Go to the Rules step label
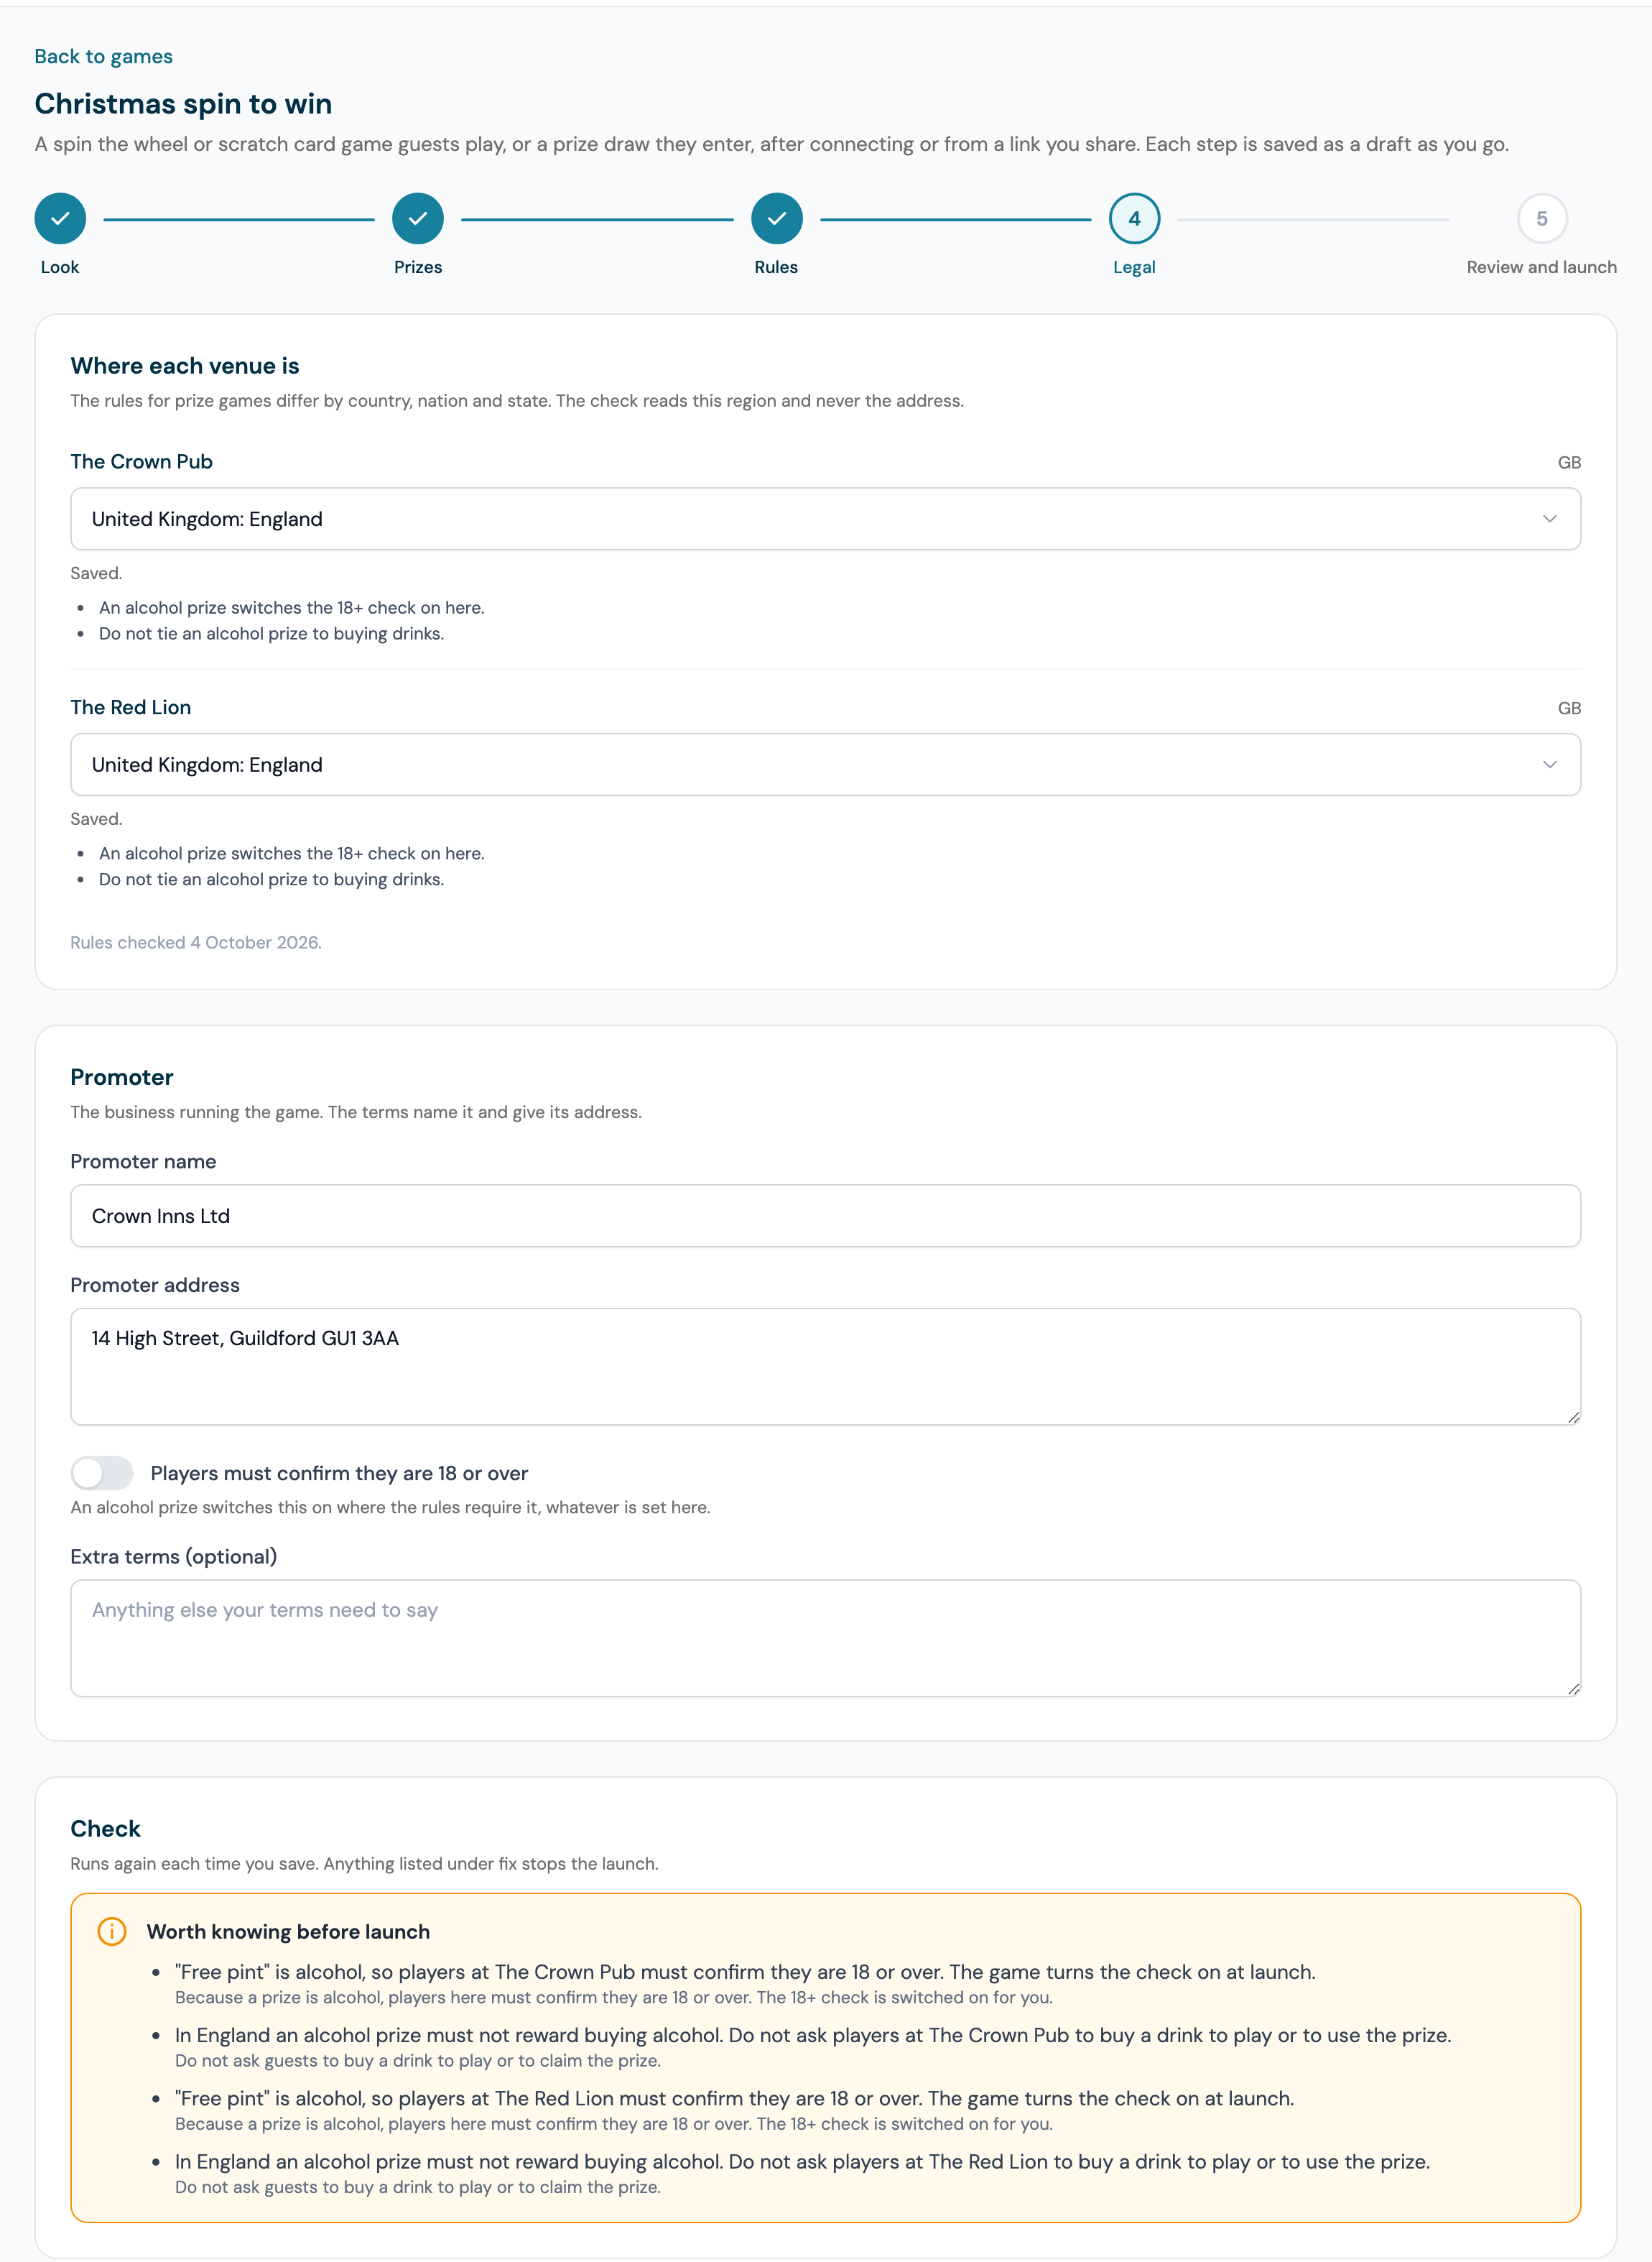This screenshot has height=2262, width=1652. pos(777,267)
